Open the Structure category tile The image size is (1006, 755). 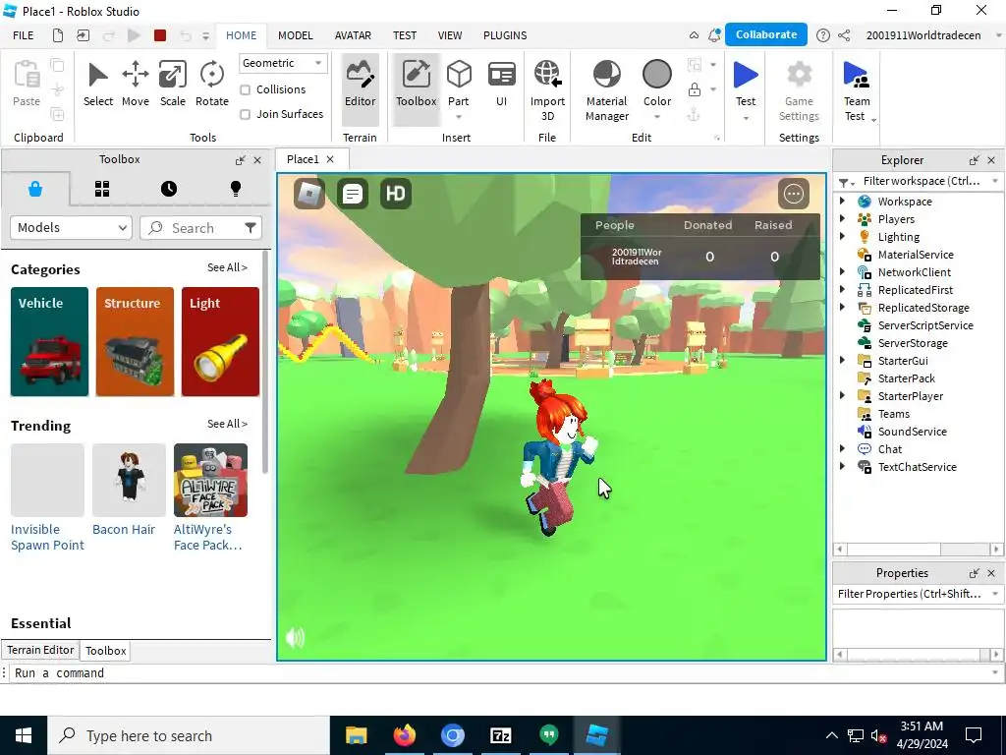tap(135, 341)
